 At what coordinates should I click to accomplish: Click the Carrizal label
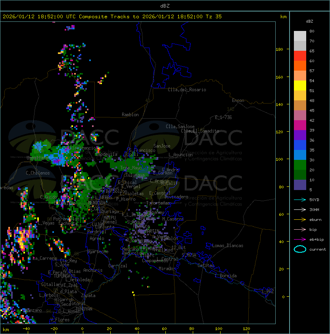117,266
